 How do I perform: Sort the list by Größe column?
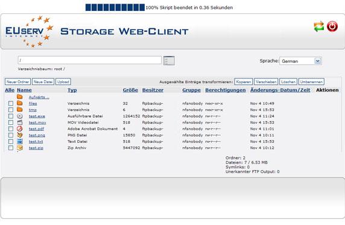point(130,90)
